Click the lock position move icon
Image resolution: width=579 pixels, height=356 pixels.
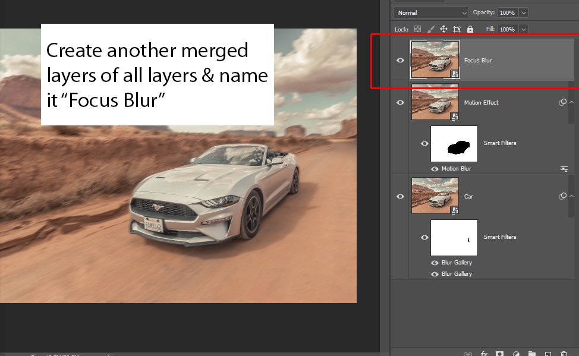(x=443, y=29)
